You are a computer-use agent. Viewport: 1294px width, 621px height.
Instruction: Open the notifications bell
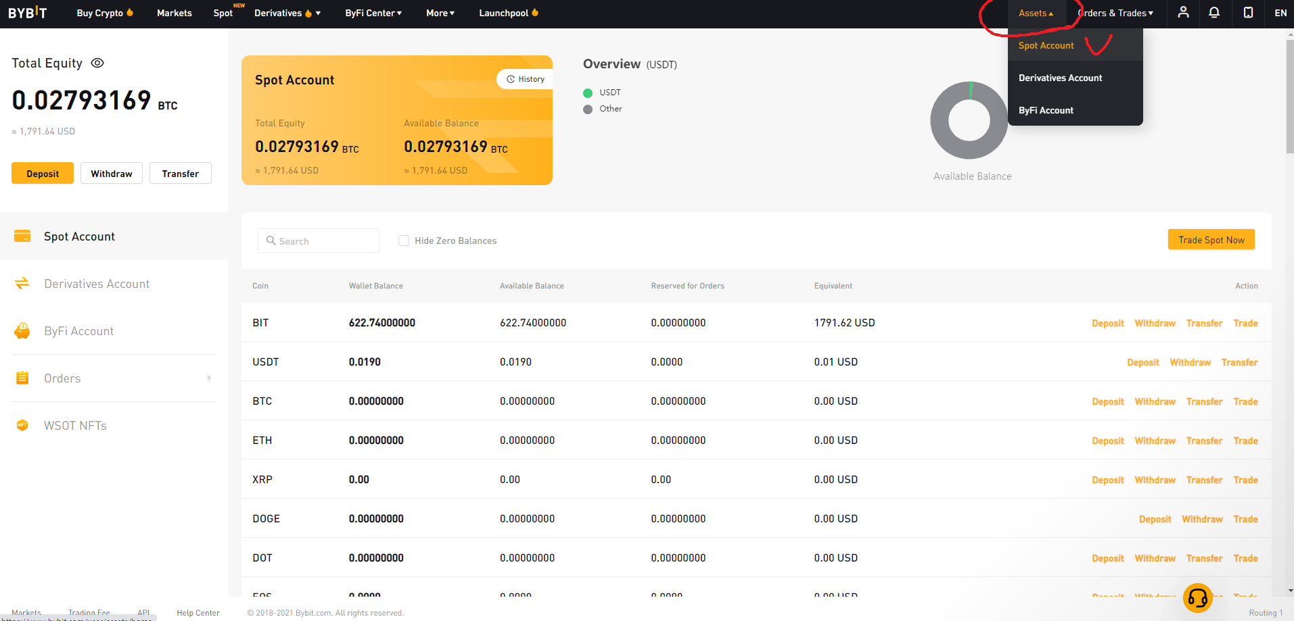pyautogui.click(x=1214, y=12)
